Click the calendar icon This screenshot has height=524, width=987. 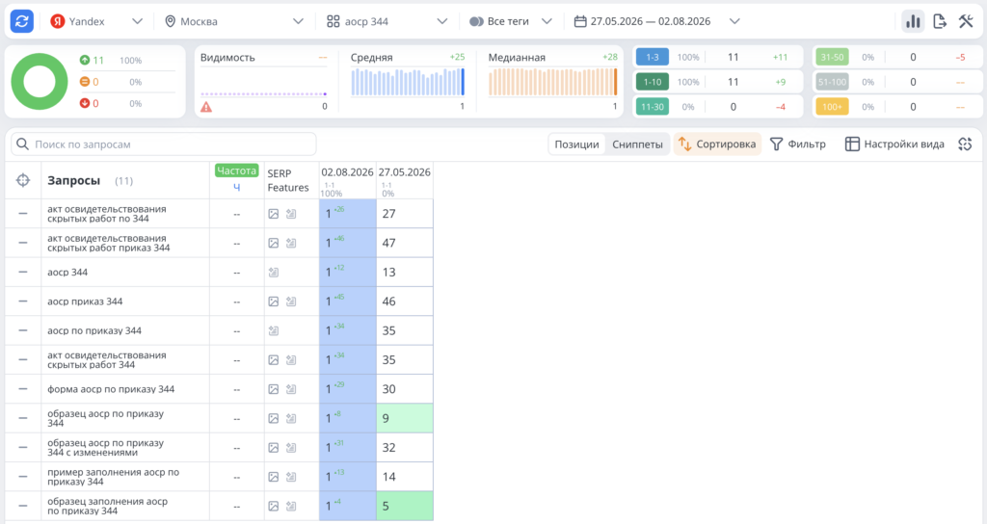click(x=580, y=21)
